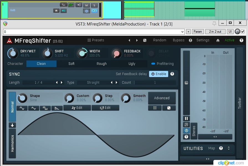Click the DRY/WET knob

[x=13, y=53]
